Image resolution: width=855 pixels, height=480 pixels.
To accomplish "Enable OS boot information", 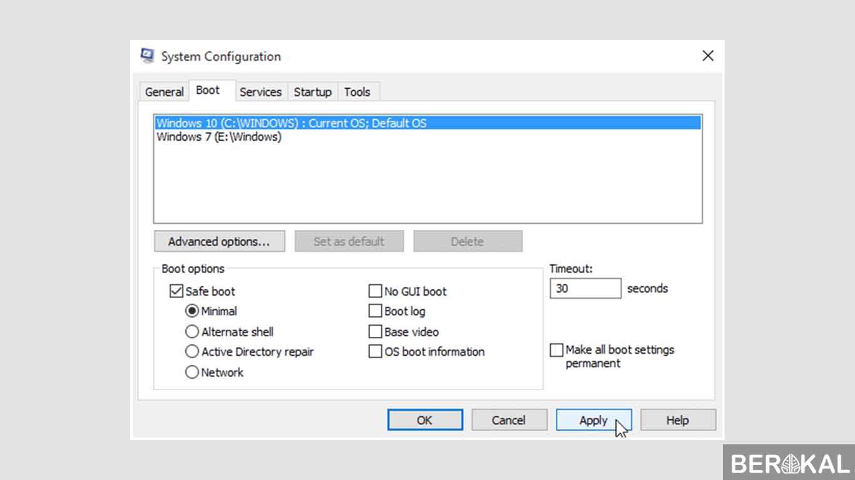I will click(375, 352).
